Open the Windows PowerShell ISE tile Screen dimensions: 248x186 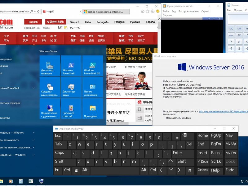click(93, 66)
